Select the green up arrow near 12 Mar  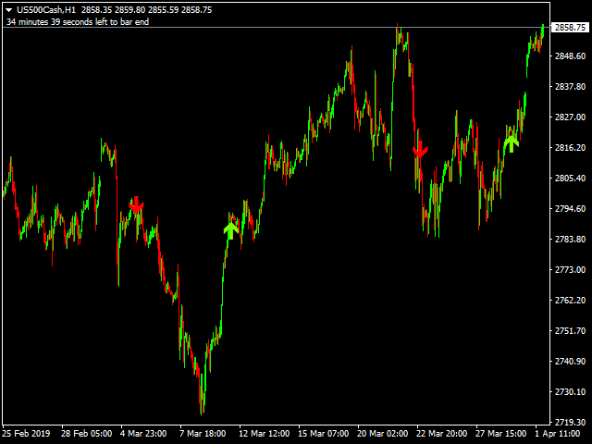pos(230,230)
